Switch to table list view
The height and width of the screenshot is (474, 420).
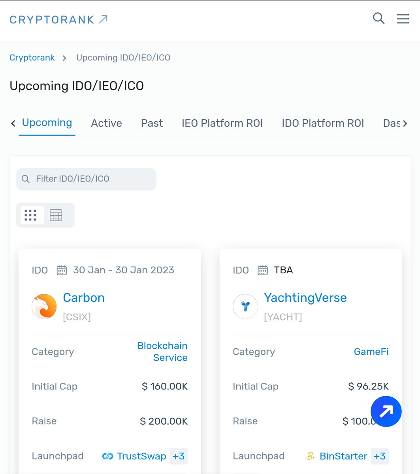pos(56,215)
